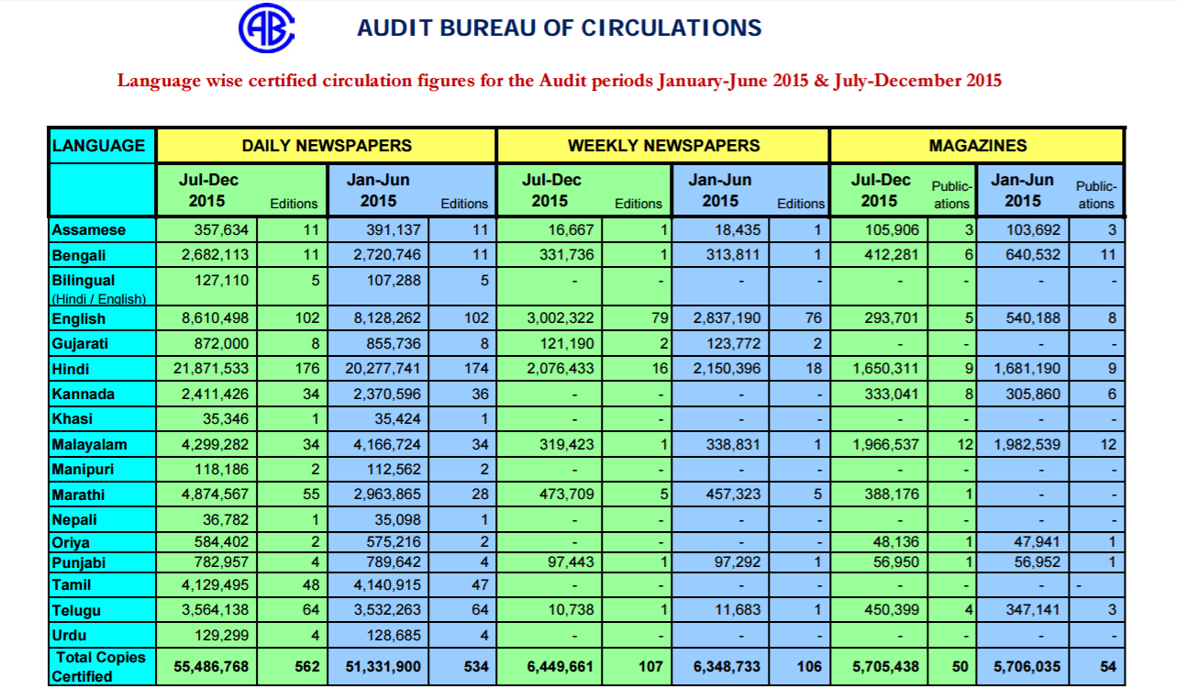Click the WEEKLY NEWSPAPERS header
This screenshot has height=700, width=1177.
[x=663, y=145]
